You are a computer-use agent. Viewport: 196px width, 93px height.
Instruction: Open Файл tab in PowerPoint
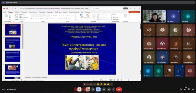(x=5, y=12)
